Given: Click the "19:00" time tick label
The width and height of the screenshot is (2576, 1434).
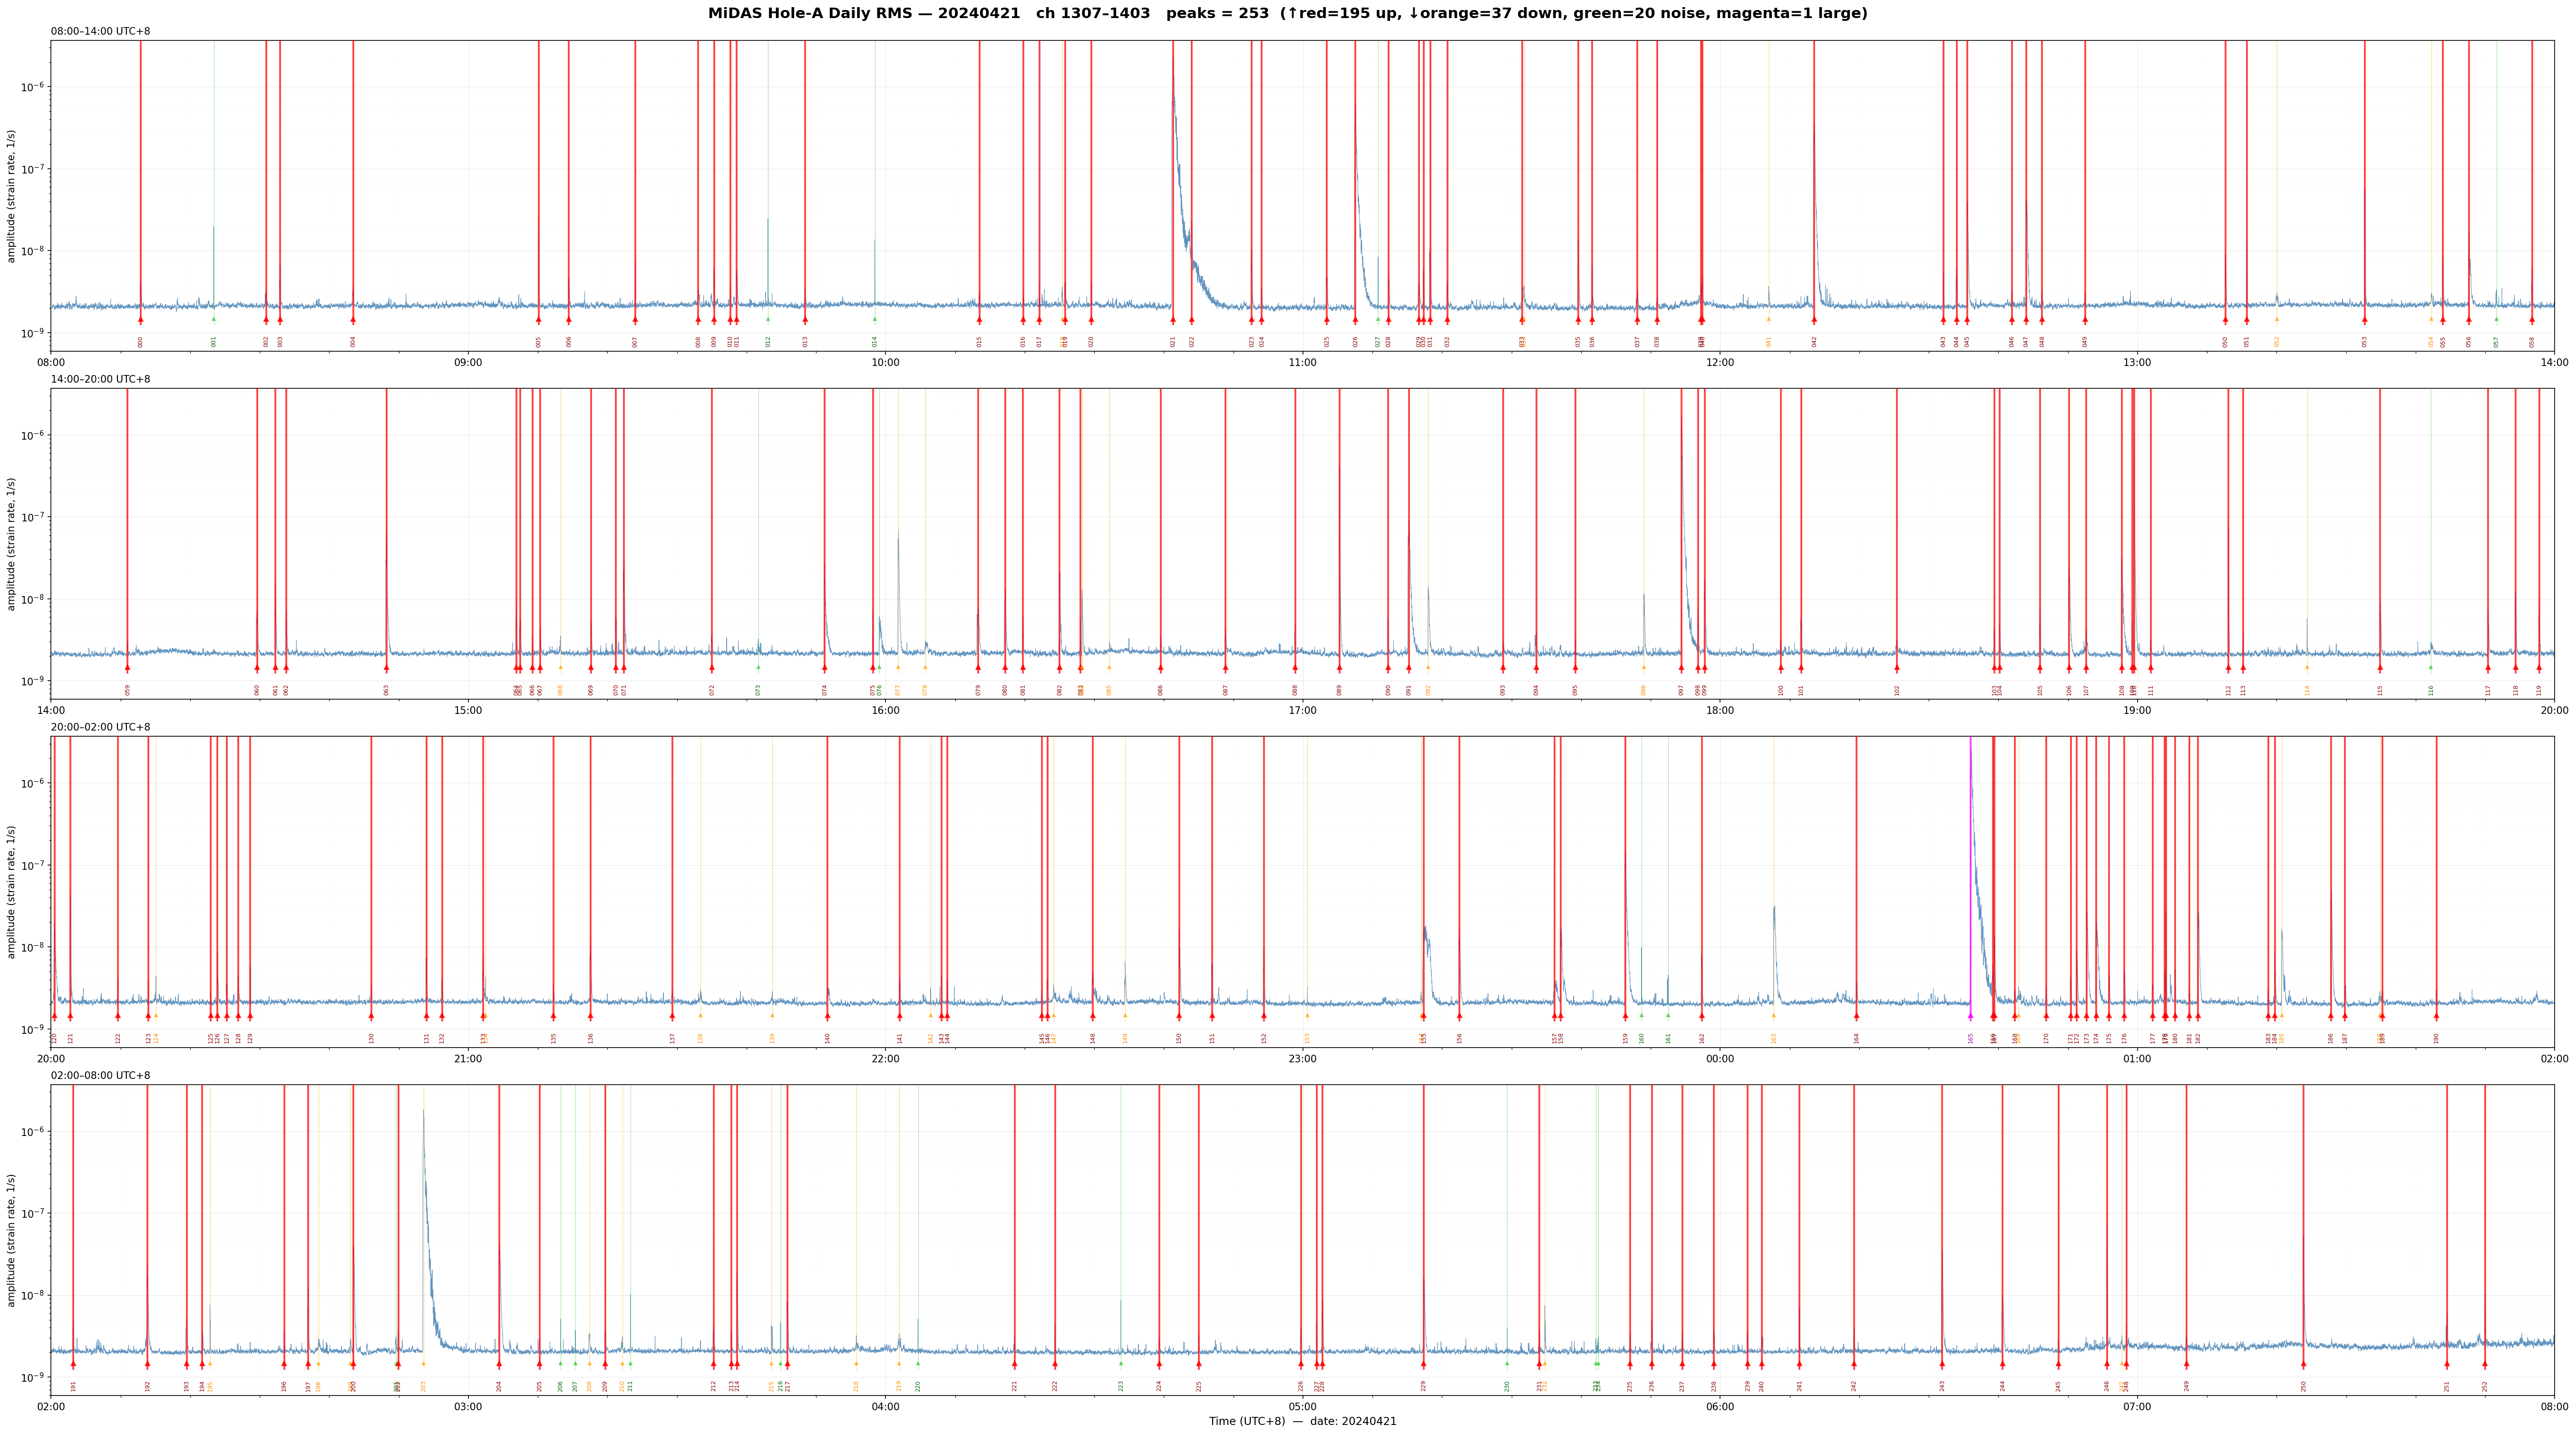Looking at the screenshot, I should (x=2137, y=711).
